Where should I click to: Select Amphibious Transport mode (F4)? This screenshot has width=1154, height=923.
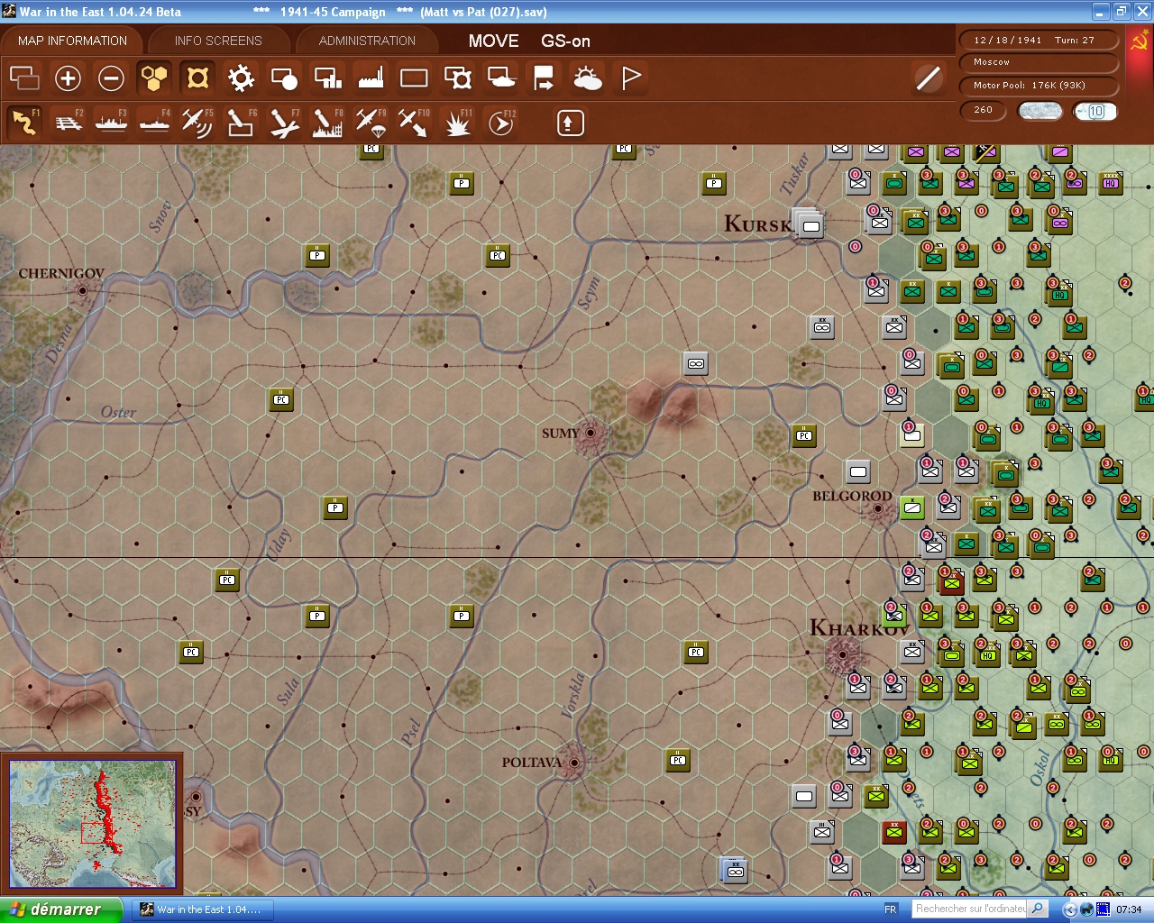154,123
